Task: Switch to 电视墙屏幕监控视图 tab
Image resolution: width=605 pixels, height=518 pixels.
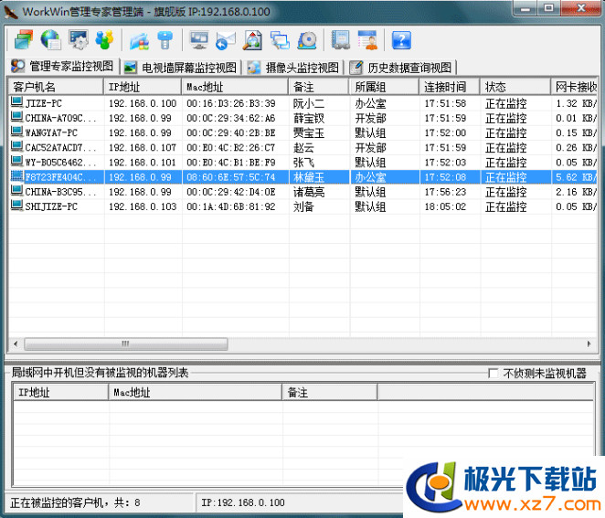Action: [180, 68]
